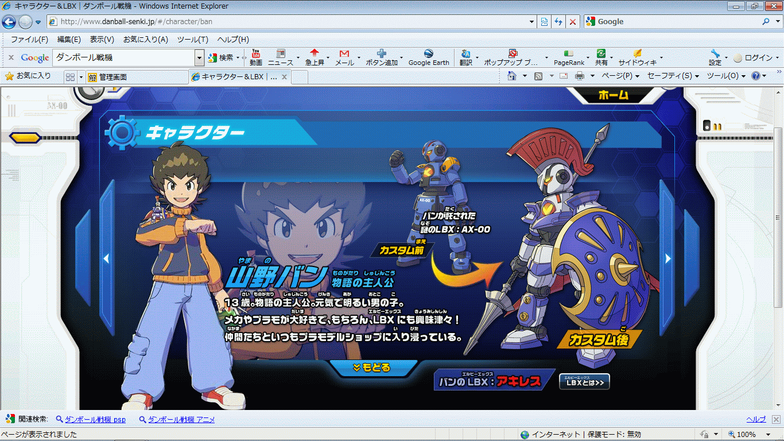Viewport: 784px width, 441px height.
Task: Switch to the 管理画面 tab
Action: (x=137, y=77)
